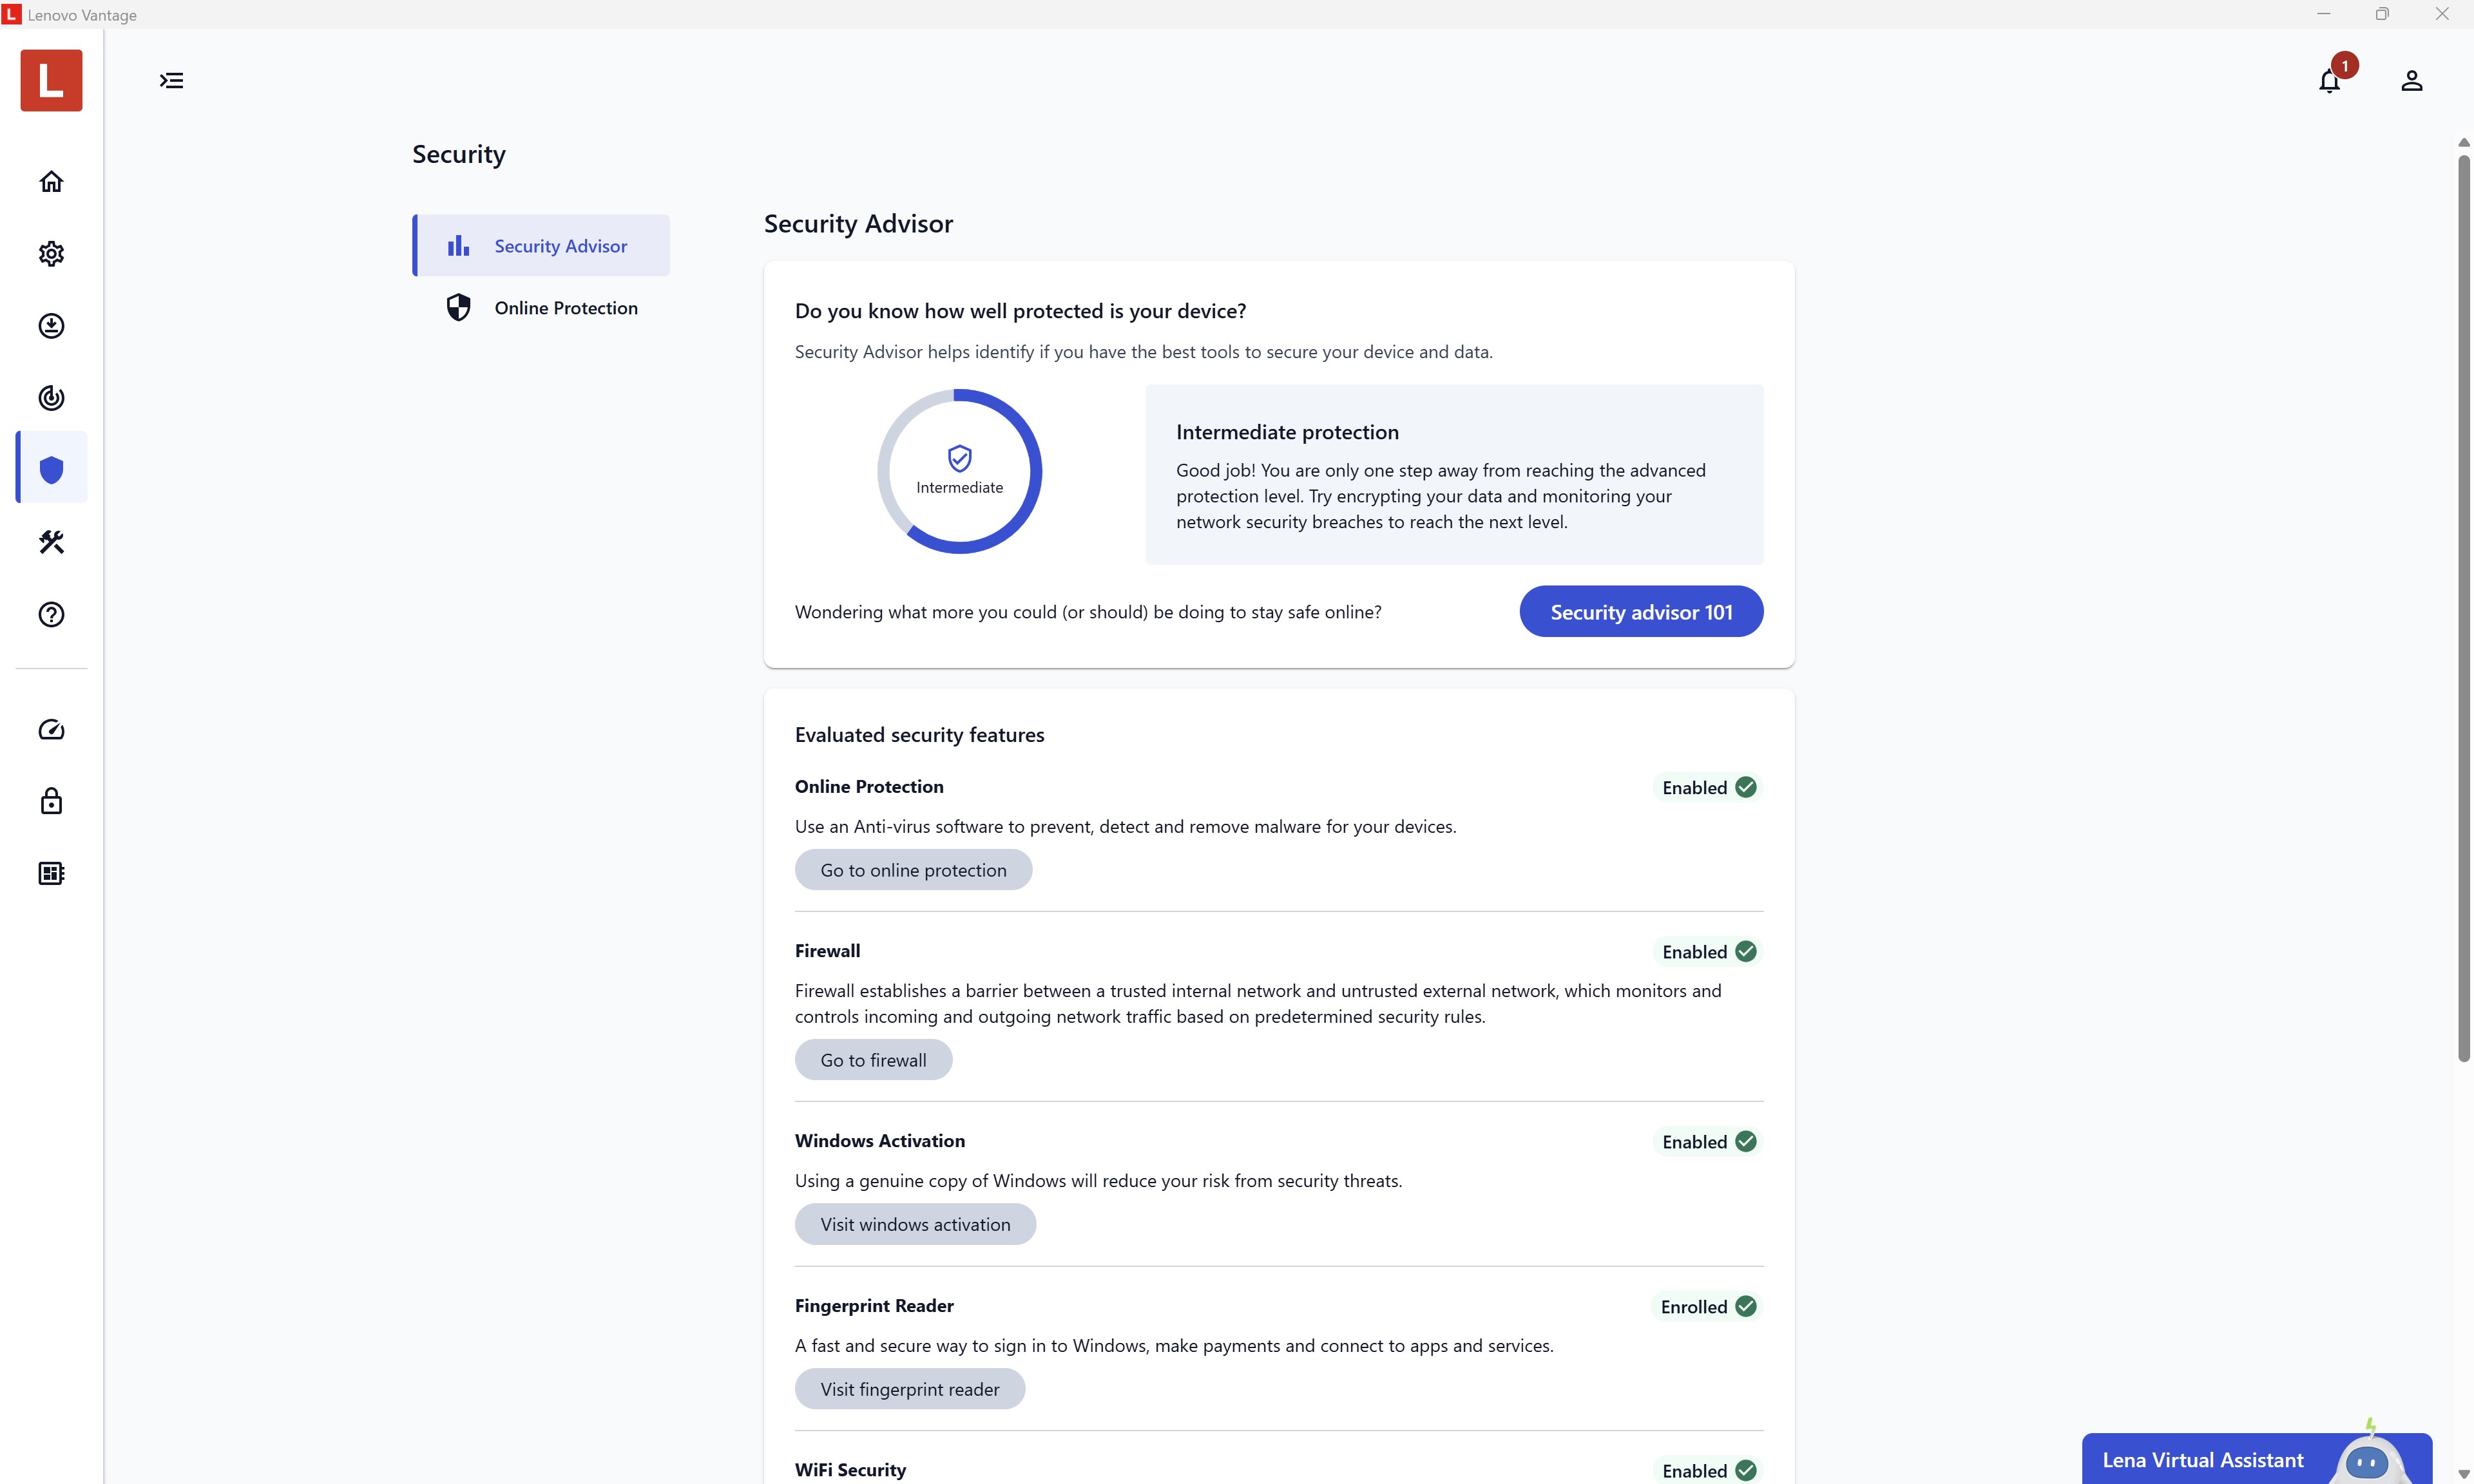
Task: Click the wrench and hammer tools icon
Action: tap(51, 542)
